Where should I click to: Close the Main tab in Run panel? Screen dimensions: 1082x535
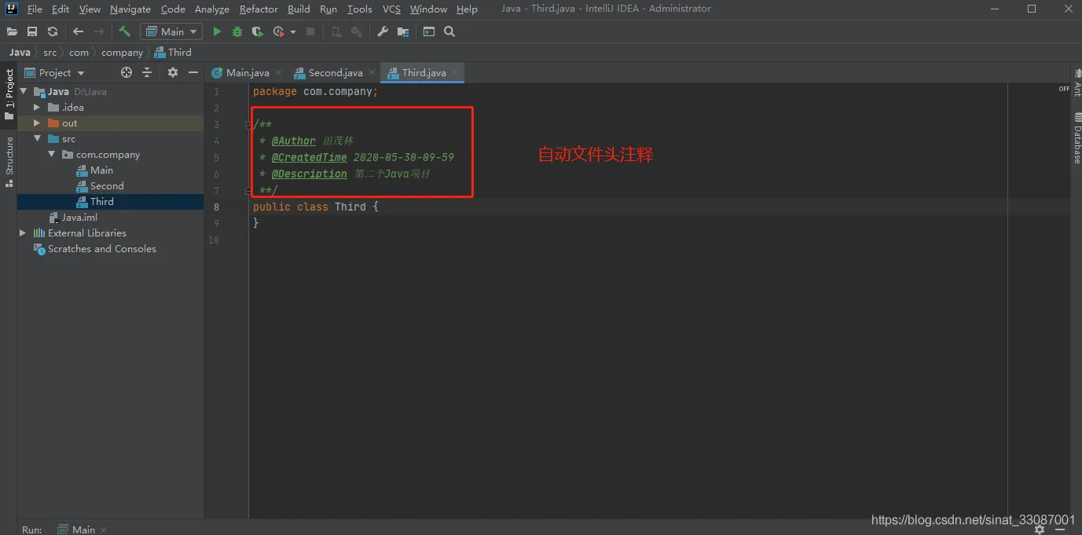104,530
